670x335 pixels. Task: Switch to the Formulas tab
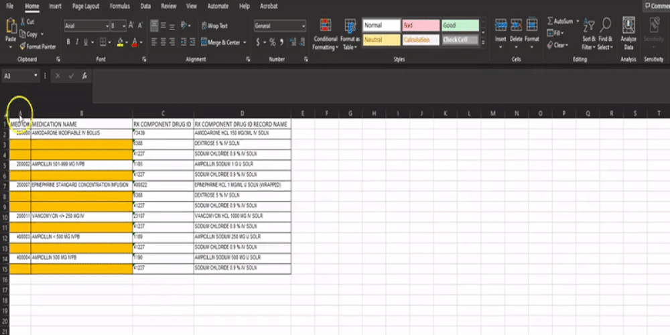(x=120, y=6)
